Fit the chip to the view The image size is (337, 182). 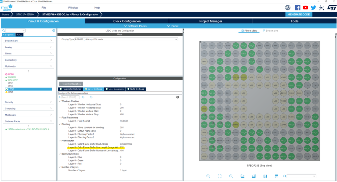point(219,176)
